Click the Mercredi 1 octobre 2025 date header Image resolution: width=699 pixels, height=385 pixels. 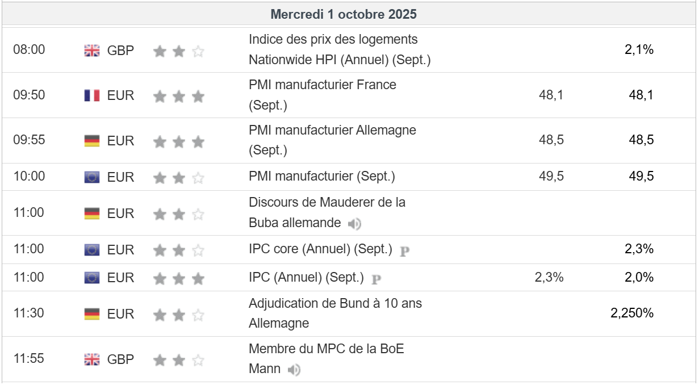[x=344, y=14]
